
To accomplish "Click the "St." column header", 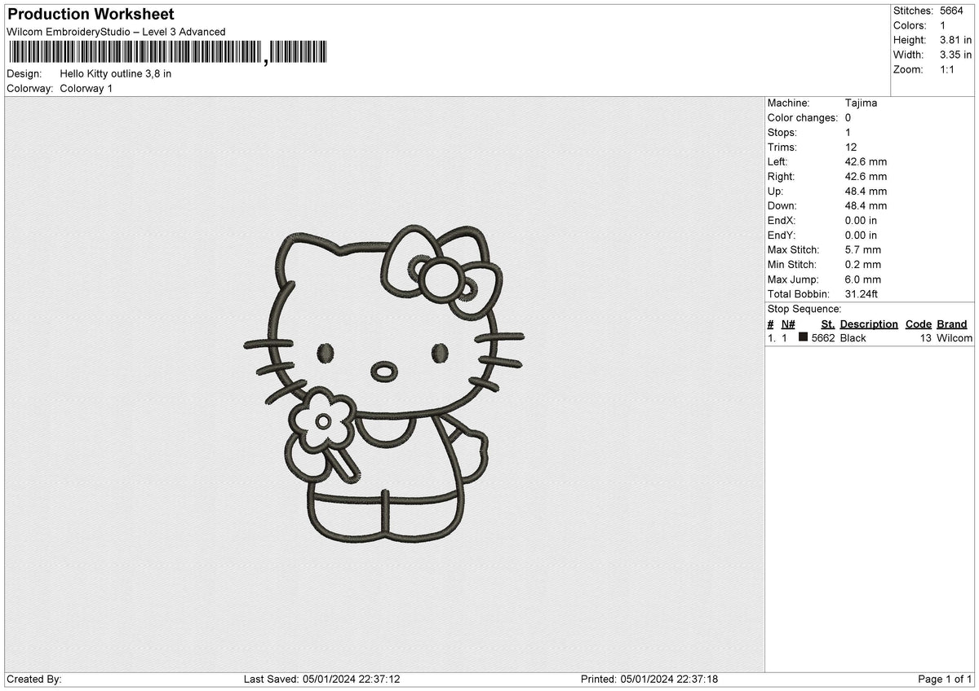I will pyautogui.click(x=827, y=323).
